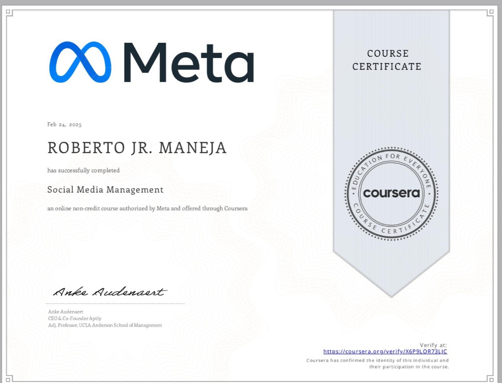Image resolution: width=502 pixels, height=383 pixels.
Task: Click the Anke Audenaert handwritten signature
Action: point(110,292)
